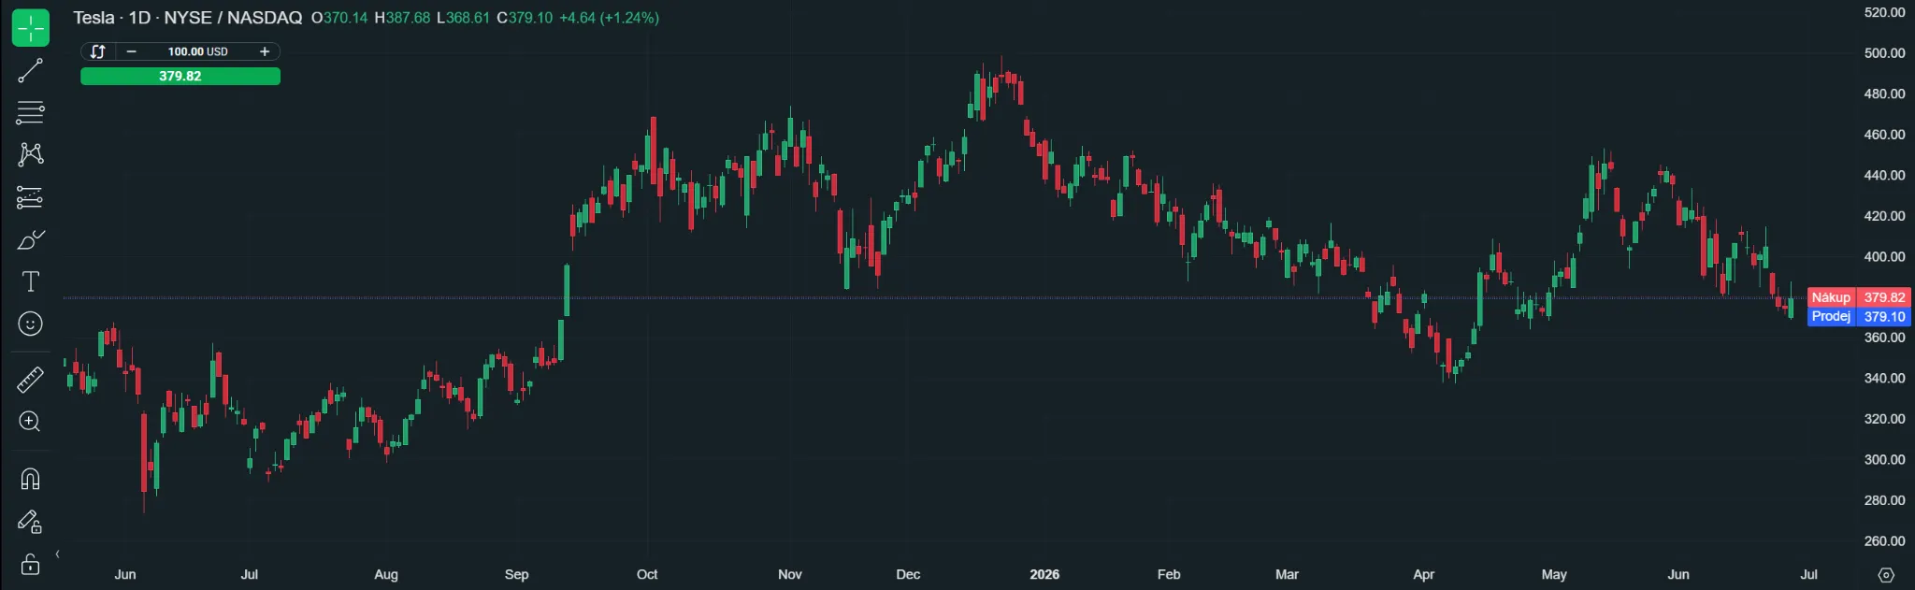The height and width of the screenshot is (590, 1915).
Task: Flip the order side with swap icon
Action: pos(98,51)
